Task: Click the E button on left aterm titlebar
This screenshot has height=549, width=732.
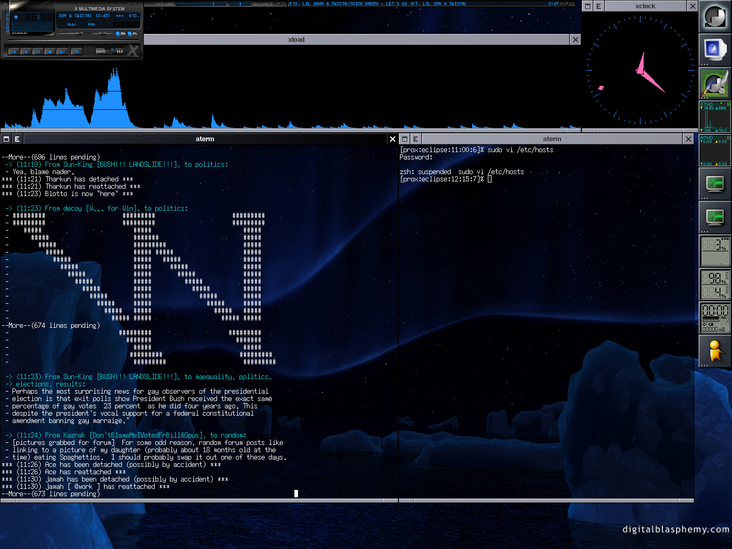Action: click(17, 139)
